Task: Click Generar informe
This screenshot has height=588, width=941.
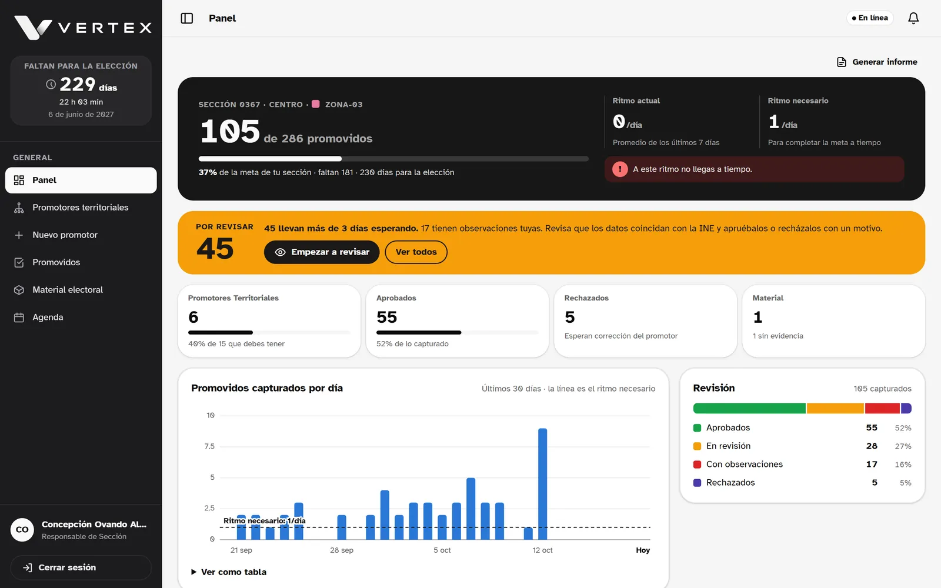Action: [877, 62]
